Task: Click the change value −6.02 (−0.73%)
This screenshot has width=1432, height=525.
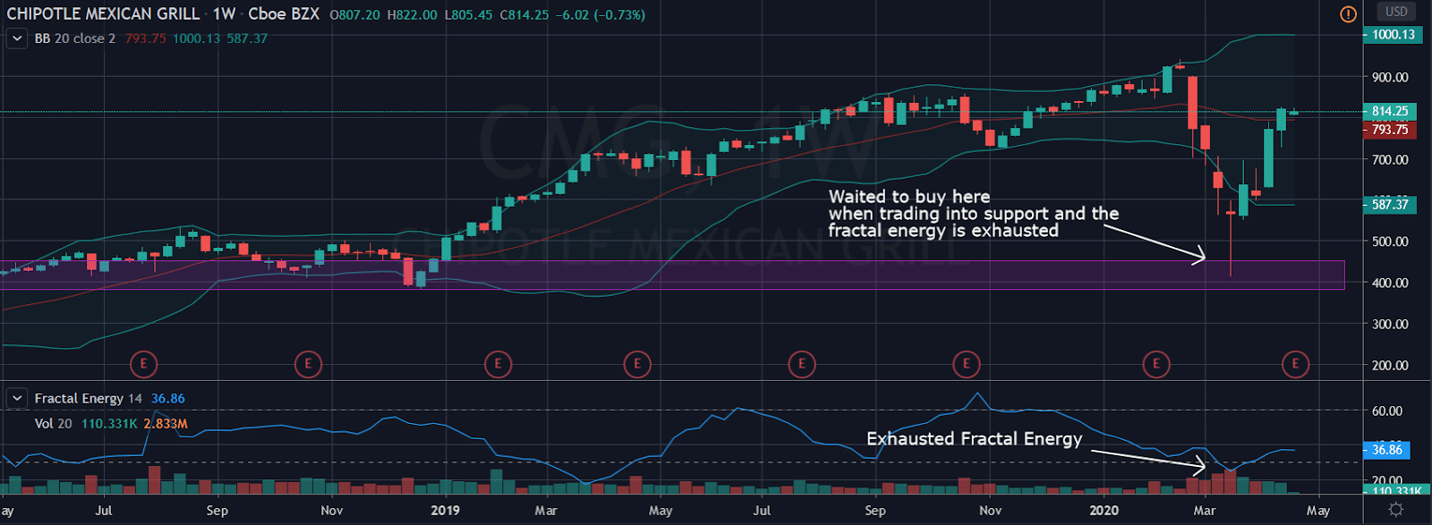Action: tap(601, 15)
